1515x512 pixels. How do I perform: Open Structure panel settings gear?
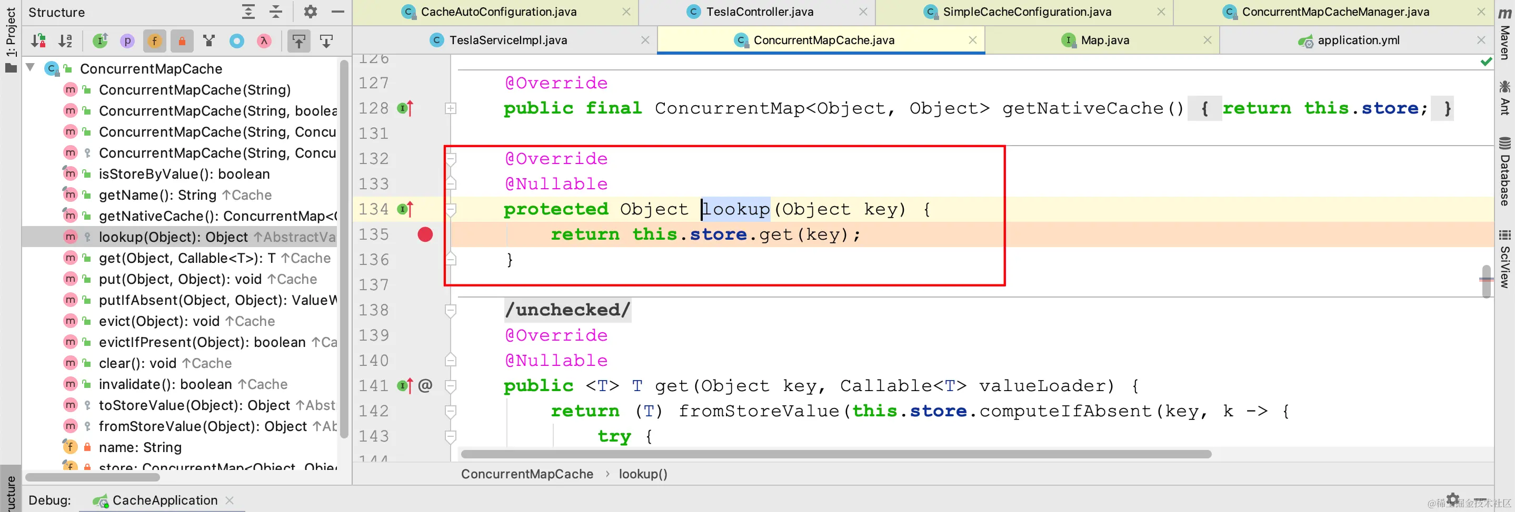[x=310, y=11]
